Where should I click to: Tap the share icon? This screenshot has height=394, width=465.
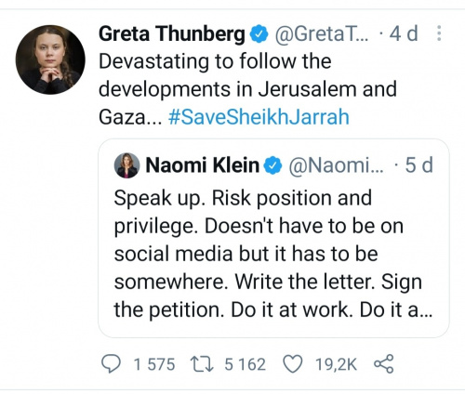tap(384, 363)
